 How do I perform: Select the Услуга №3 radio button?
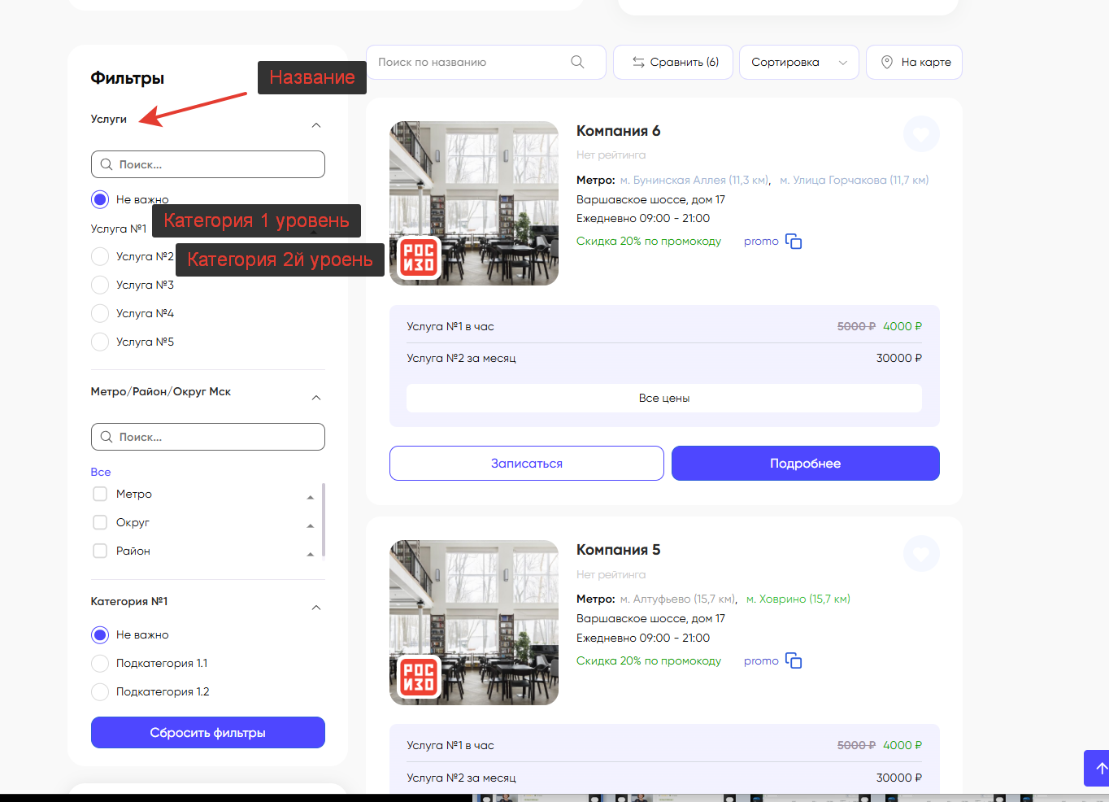100,285
